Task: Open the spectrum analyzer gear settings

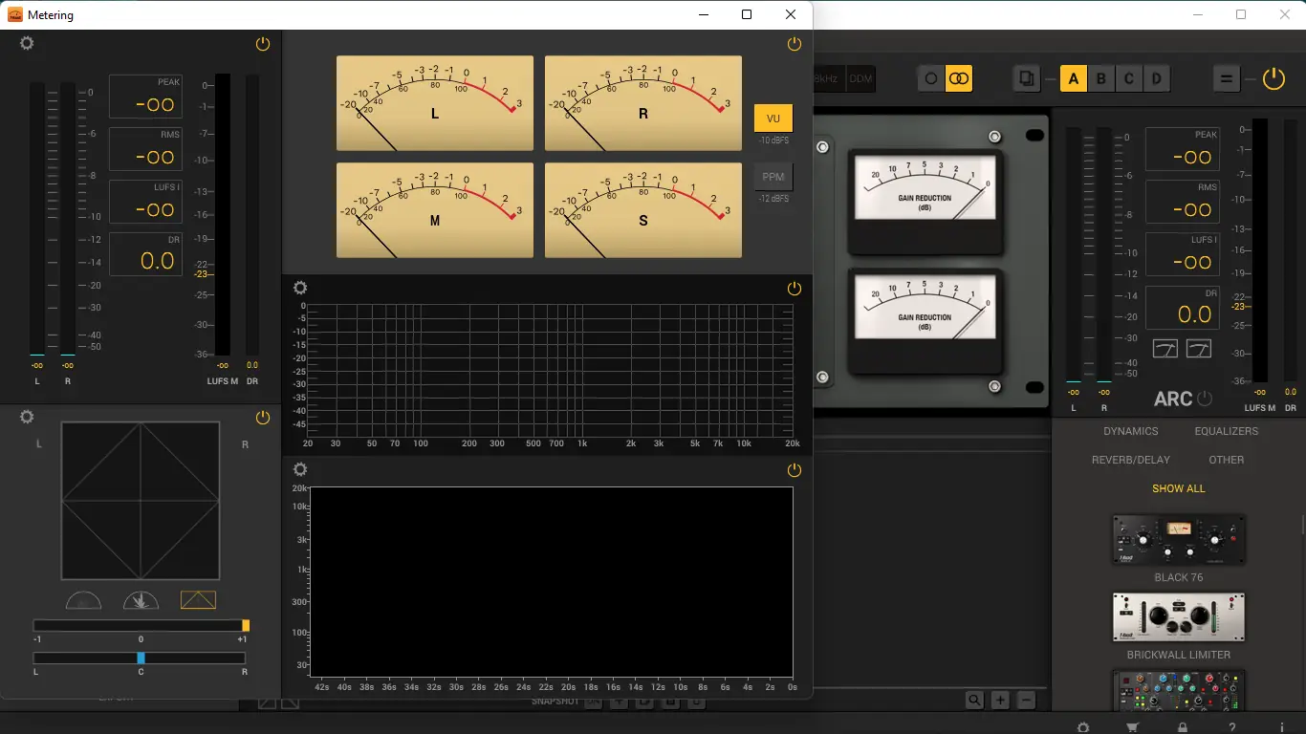Action: 300,288
